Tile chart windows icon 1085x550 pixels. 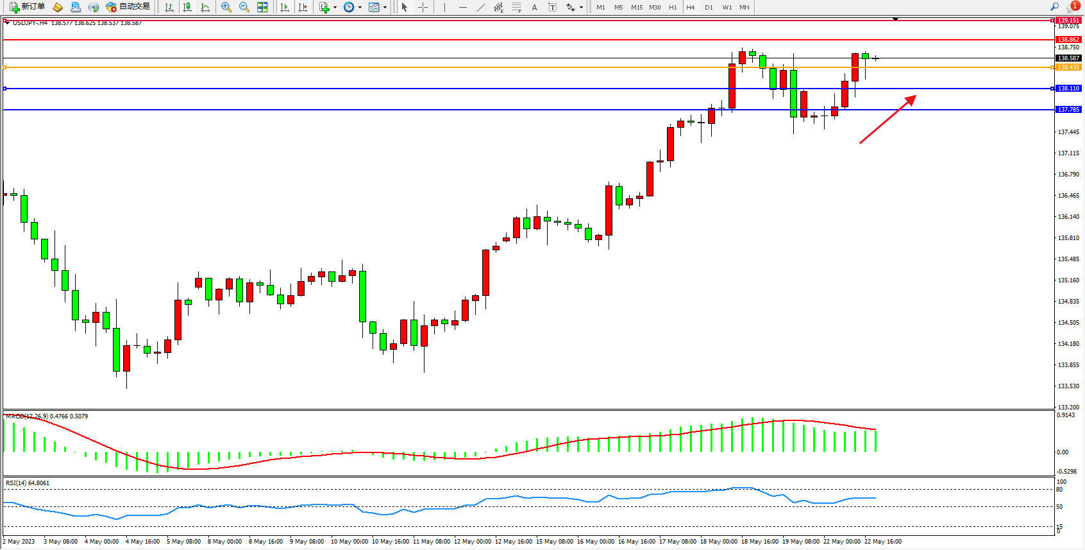(x=262, y=7)
